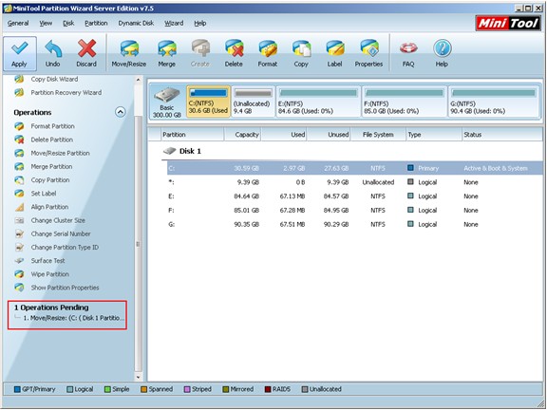Choose Change Cluster Size operation
This screenshot has height=410, width=547.
[50, 221]
